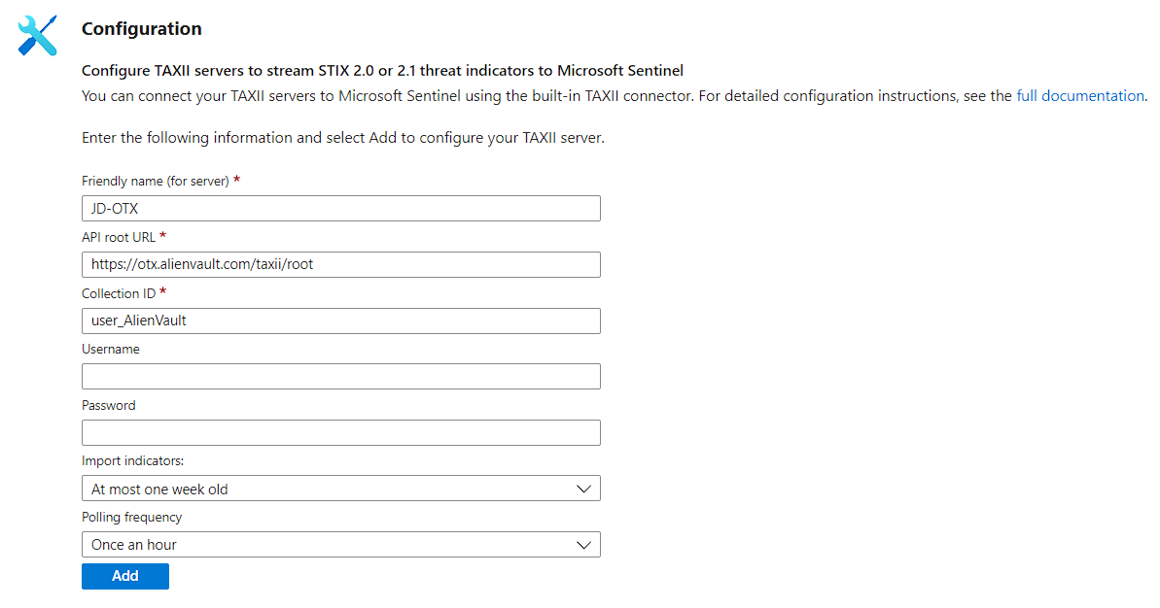Open the full documentation link
The width and height of the screenshot is (1160, 608).
1079,95
